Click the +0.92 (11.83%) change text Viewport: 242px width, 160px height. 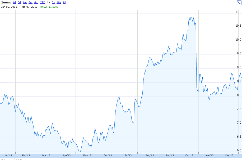tap(49, 7)
